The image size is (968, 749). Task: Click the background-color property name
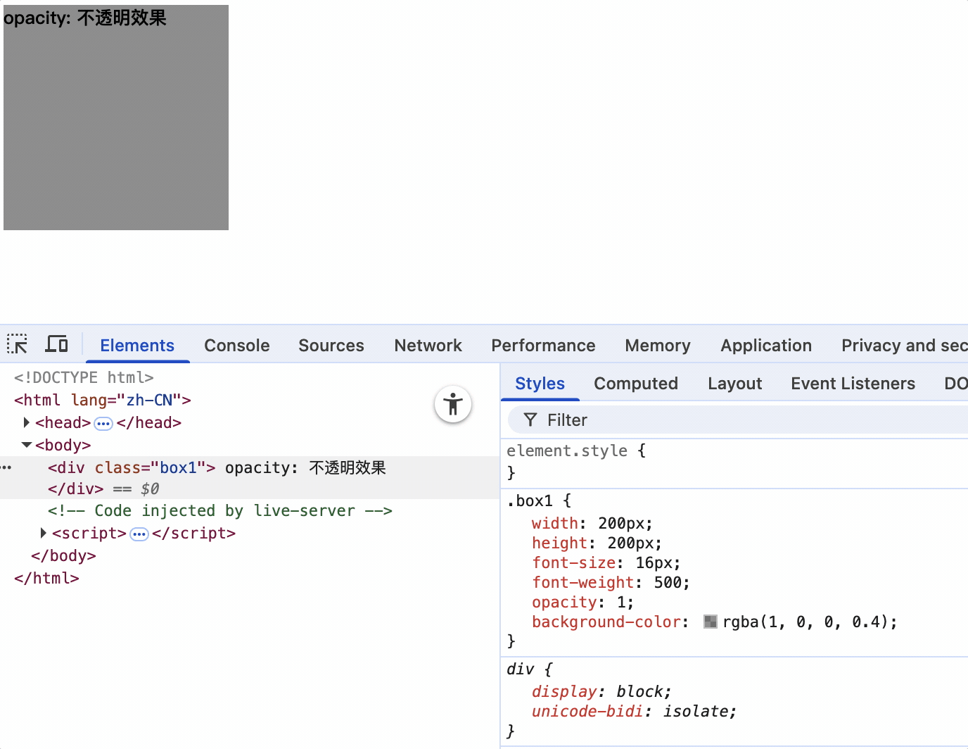click(x=606, y=622)
